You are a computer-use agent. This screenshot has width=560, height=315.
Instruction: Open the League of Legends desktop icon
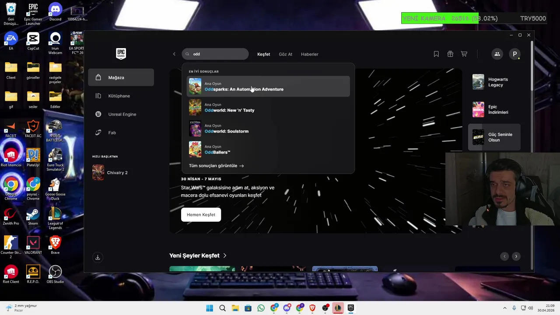[x=55, y=218]
